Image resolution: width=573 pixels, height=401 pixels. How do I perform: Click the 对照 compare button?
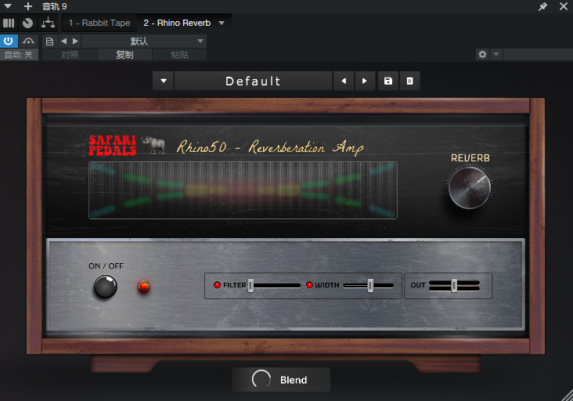(70, 55)
